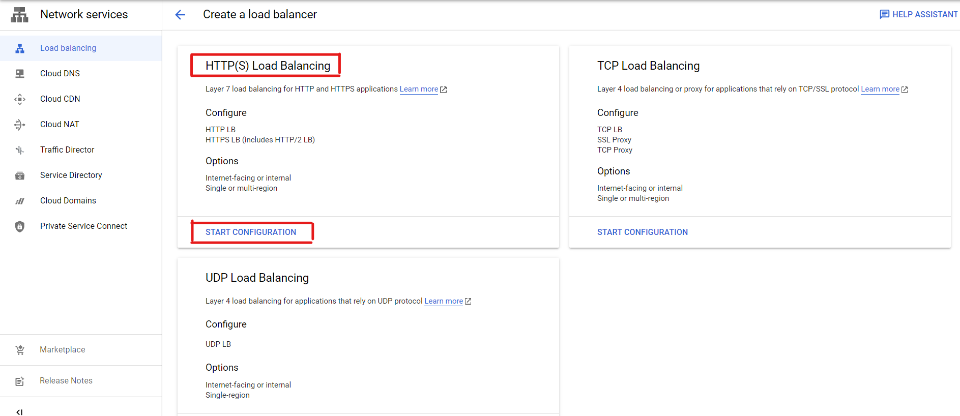The image size is (960, 416).
Task: Open Learn more link for UDP Load Balancing
Action: click(x=444, y=301)
